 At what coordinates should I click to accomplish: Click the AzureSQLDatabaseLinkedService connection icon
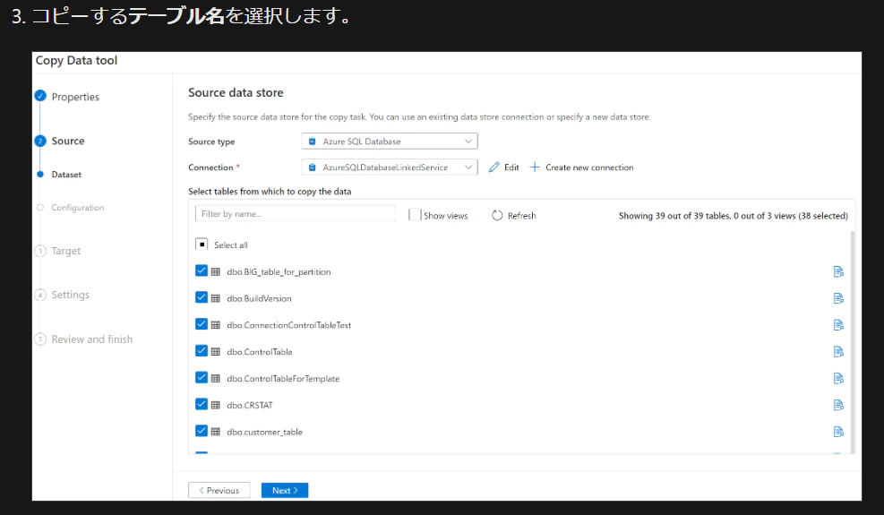coord(313,167)
